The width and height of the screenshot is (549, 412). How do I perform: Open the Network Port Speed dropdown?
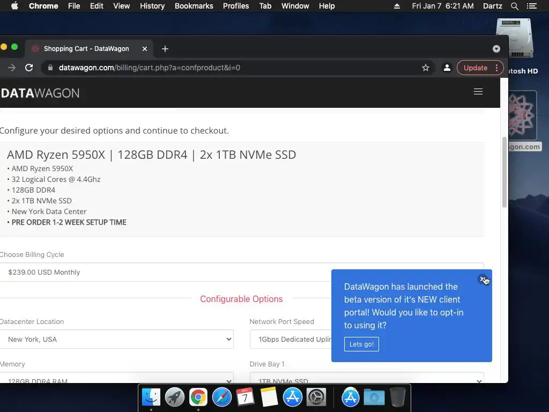291,339
